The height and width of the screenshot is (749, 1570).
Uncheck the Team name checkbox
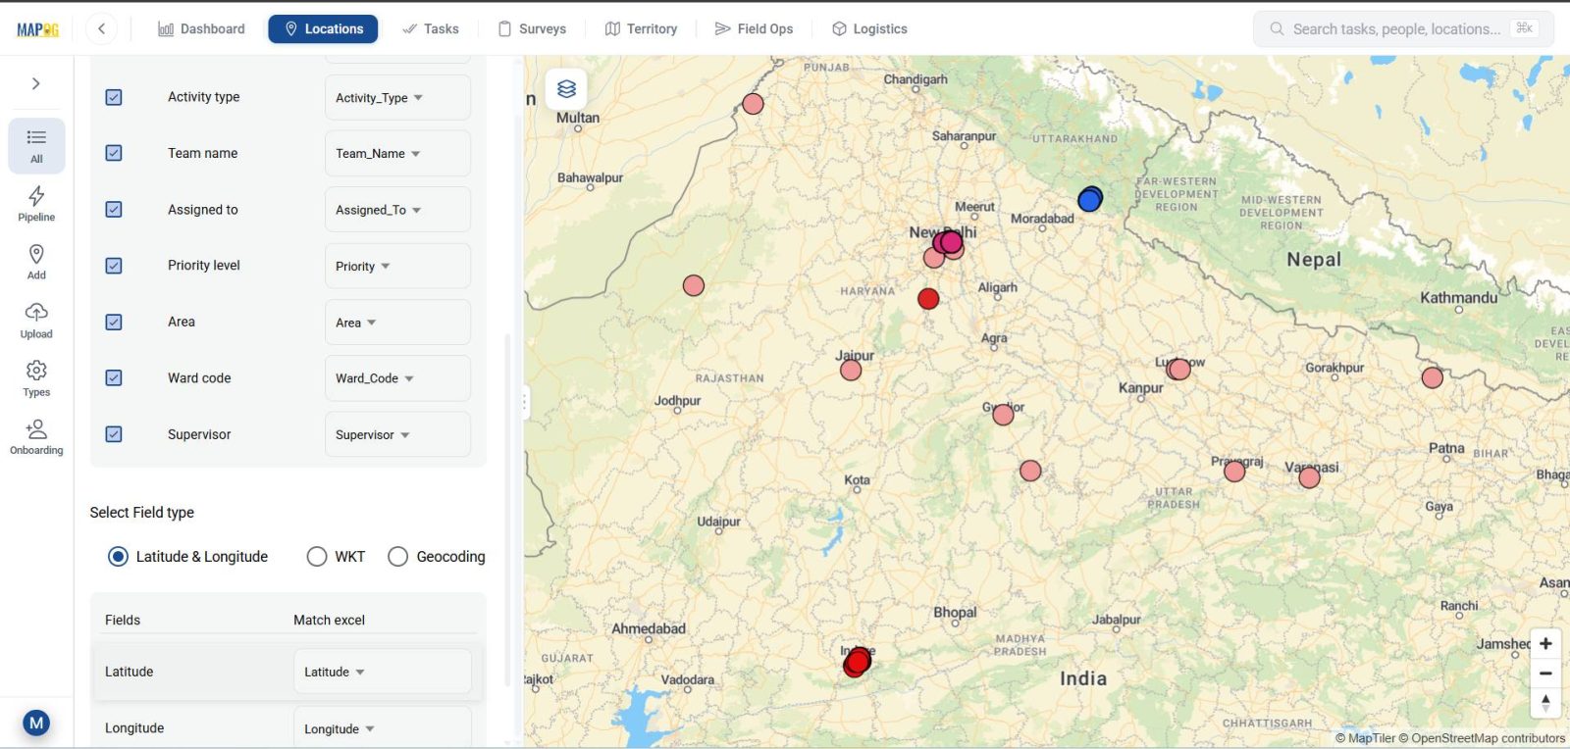(114, 153)
